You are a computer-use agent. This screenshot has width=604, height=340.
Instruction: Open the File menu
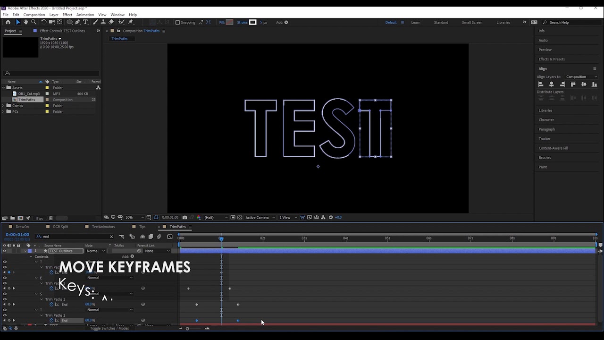click(5, 15)
